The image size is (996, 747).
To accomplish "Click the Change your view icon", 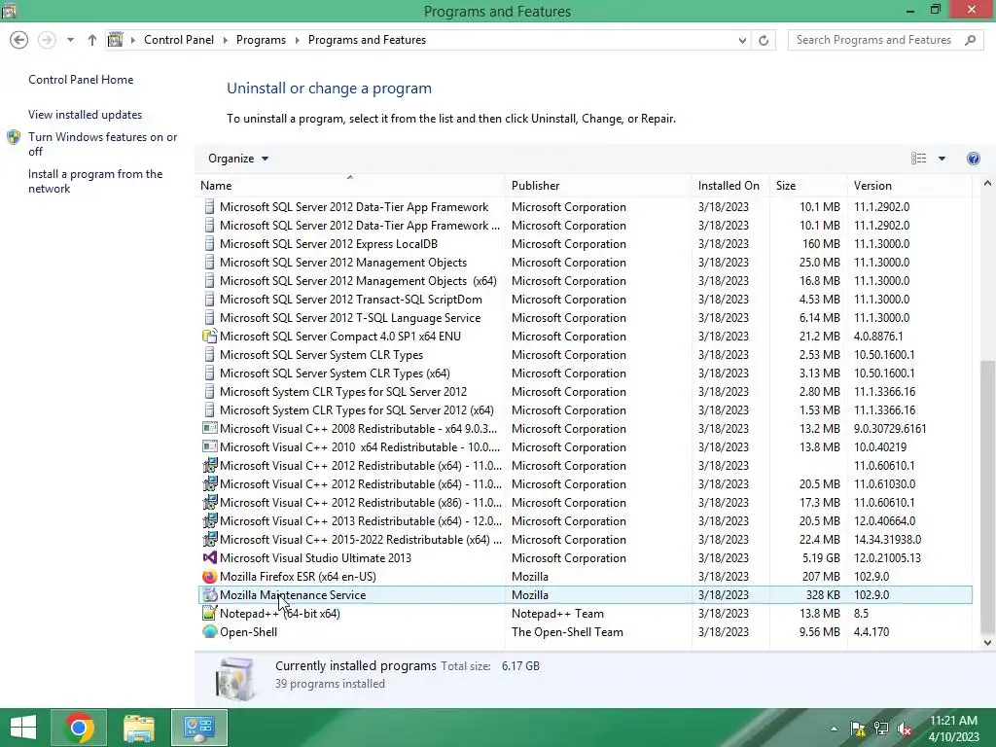I will point(918,159).
